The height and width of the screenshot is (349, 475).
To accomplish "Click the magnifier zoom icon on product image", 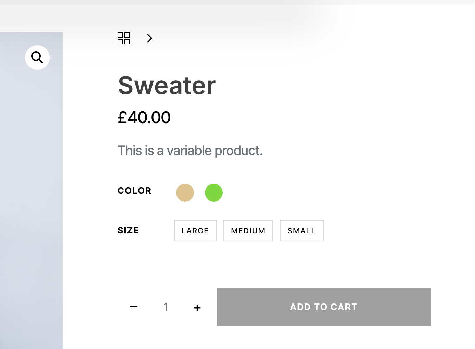I will pyautogui.click(x=37, y=57).
